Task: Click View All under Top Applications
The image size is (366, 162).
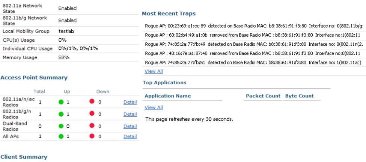Action: pyautogui.click(x=154, y=108)
